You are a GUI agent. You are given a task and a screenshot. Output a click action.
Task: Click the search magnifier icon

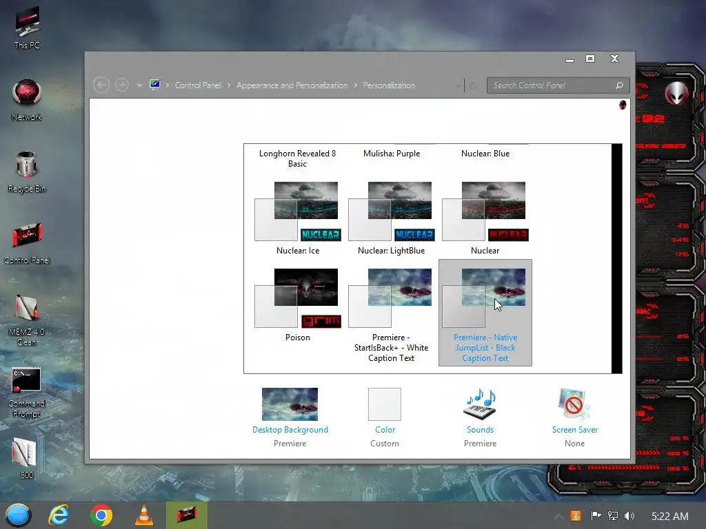(x=620, y=85)
